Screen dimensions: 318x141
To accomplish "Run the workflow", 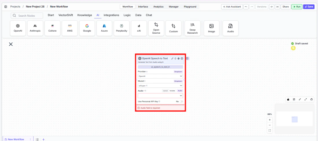I will click(x=297, y=7).
